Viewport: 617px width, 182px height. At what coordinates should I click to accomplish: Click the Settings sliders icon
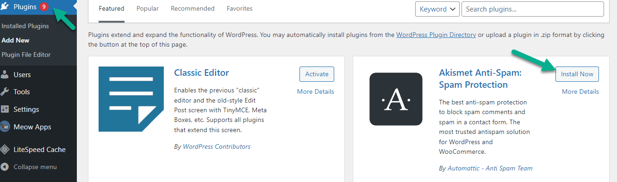coord(5,109)
